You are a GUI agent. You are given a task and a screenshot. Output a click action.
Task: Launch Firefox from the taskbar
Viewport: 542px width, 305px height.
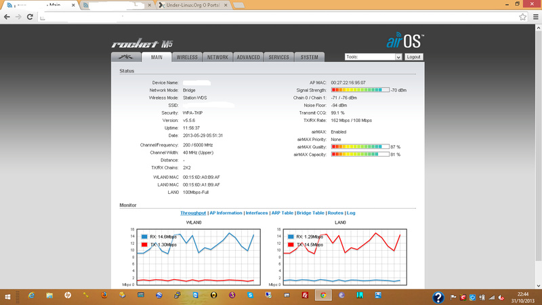tap(103, 296)
